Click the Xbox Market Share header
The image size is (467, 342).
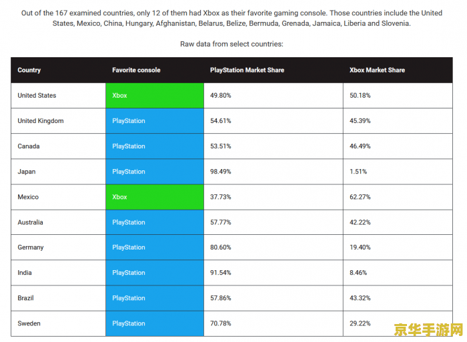(x=377, y=70)
